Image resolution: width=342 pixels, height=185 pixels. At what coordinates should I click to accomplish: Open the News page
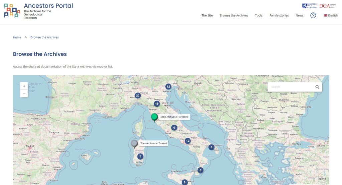click(299, 16)
